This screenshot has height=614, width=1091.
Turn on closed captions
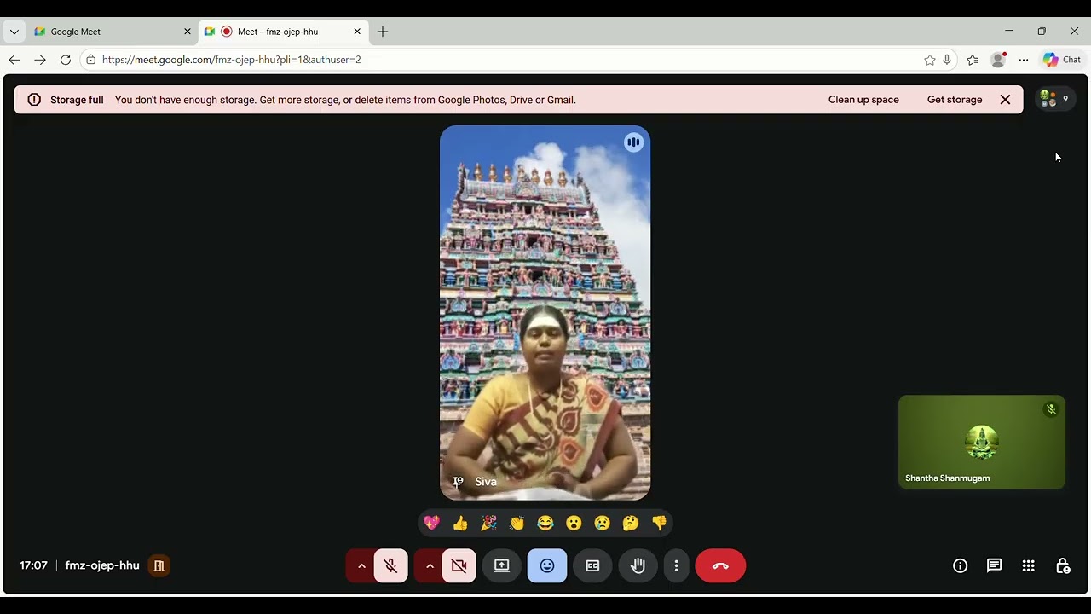pos(592,565)
